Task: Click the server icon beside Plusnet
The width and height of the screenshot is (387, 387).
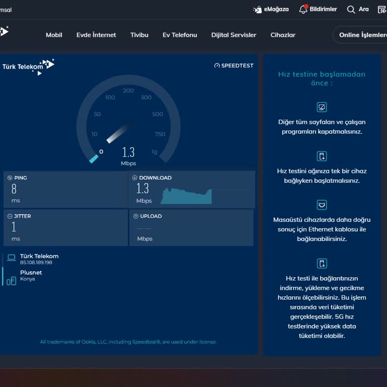Action: (12, 281)
